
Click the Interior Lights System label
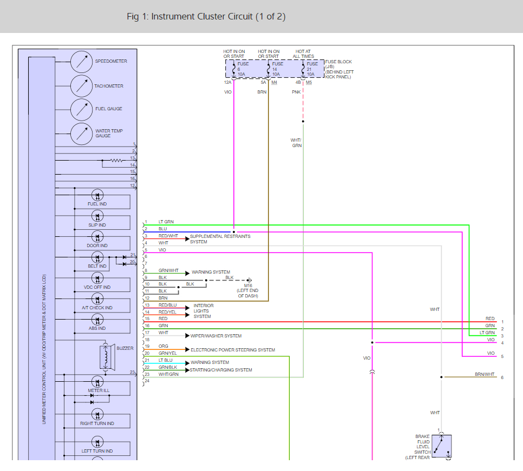(x=204, y=311)
